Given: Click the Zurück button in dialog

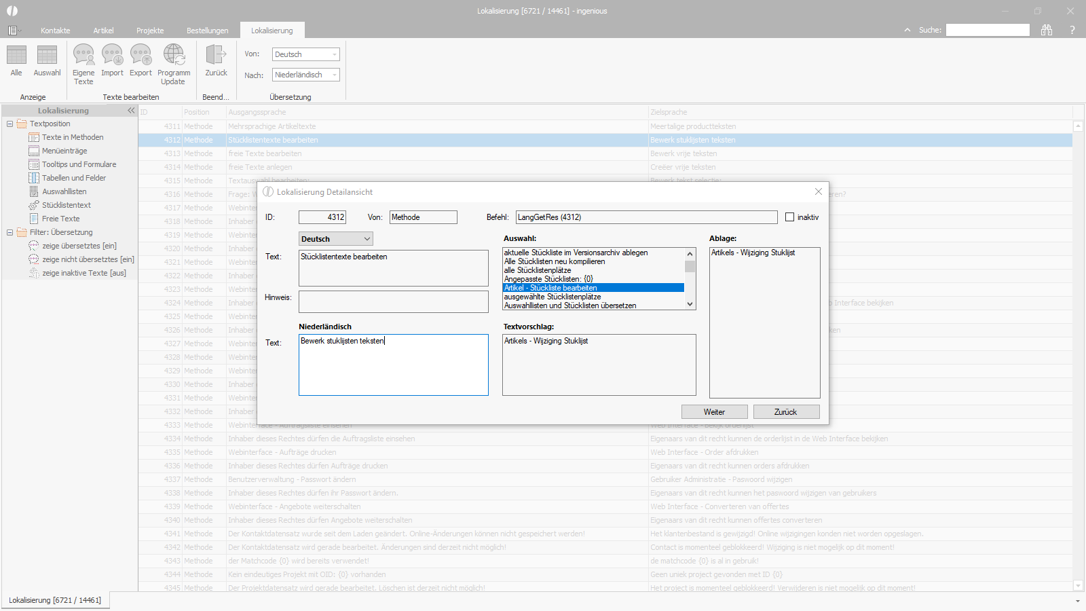Looking at the screenshot, I should click(x=786, y=412).
